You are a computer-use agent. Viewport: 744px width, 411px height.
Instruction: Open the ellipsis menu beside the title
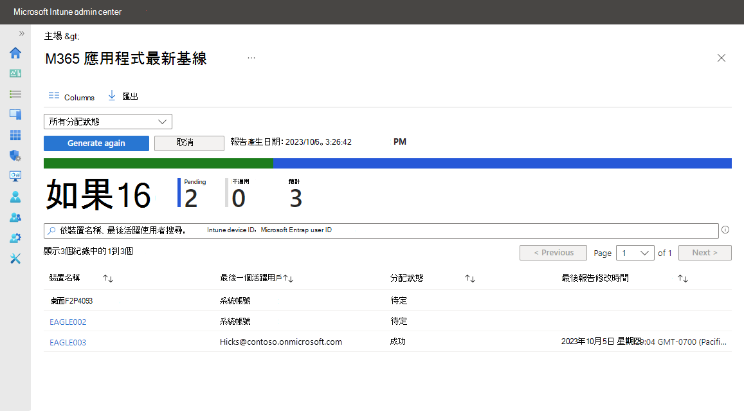[x=251, y=58]
